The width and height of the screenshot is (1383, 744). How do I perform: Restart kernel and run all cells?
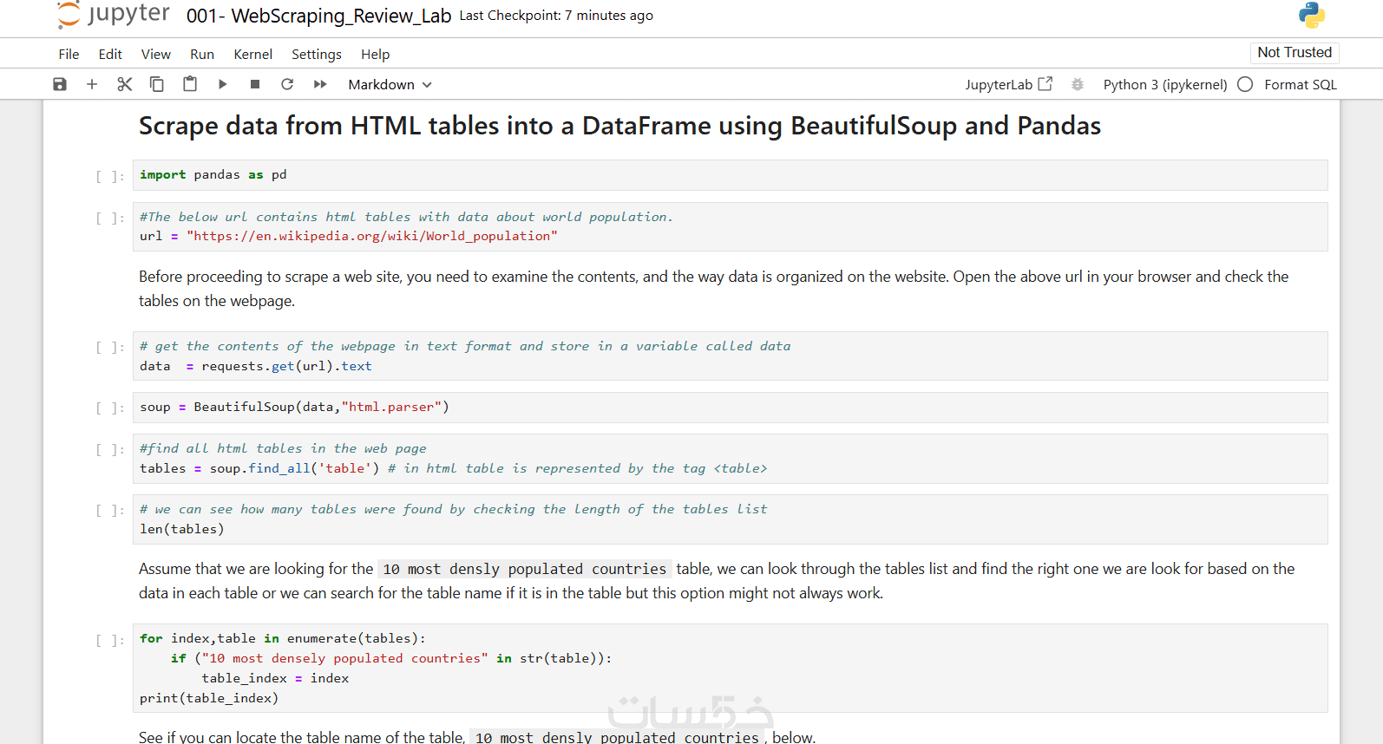[x=320, y=84]
